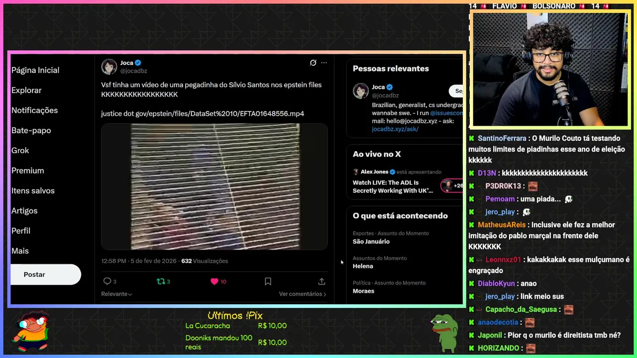Viewport: 637px width, 358px height.
Task: Click Leonnxz01 username in chat
Action: [503, 260]
